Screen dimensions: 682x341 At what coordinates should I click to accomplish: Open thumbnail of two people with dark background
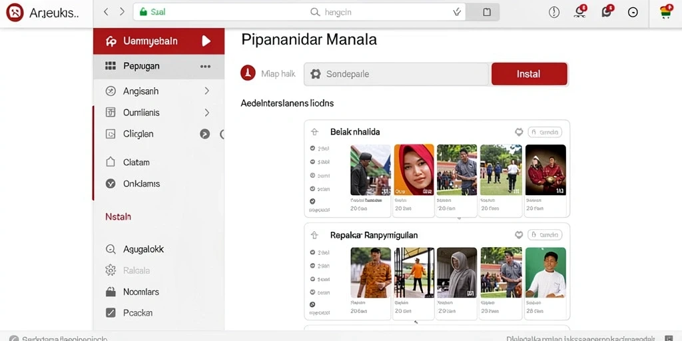[545, 170]
